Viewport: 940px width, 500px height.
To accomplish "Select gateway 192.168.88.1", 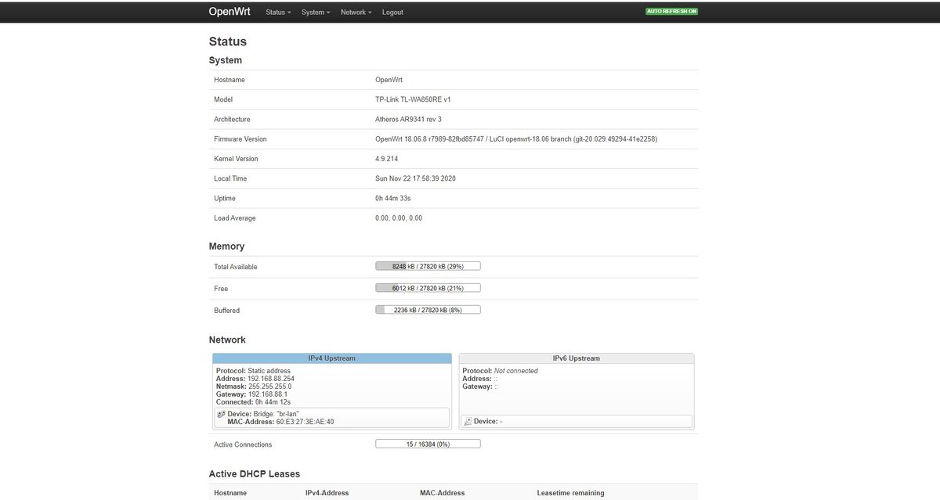I will (x=268, y=394).
